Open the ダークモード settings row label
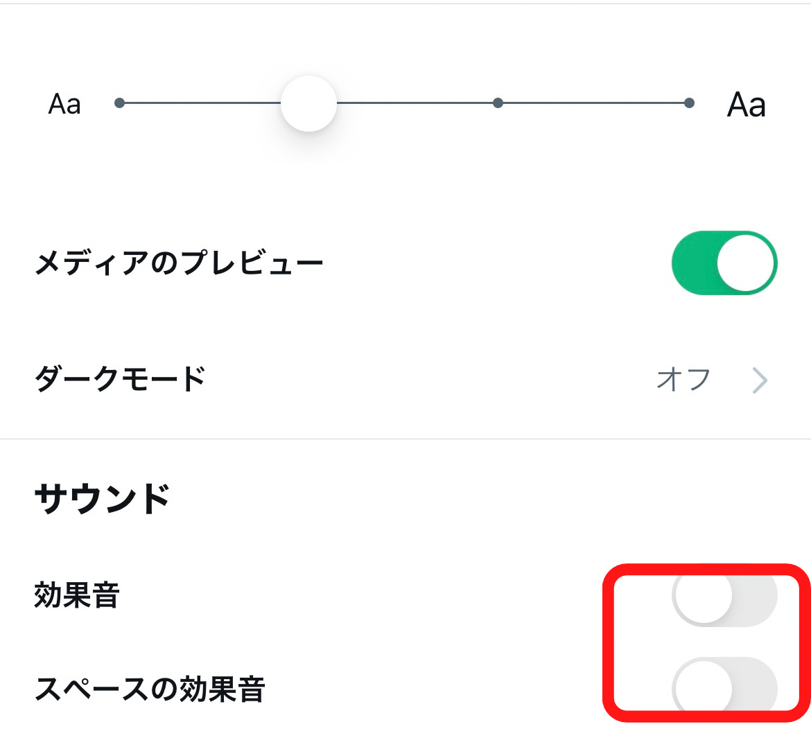Viewport: 811px width, 747px height. point(120,379)
